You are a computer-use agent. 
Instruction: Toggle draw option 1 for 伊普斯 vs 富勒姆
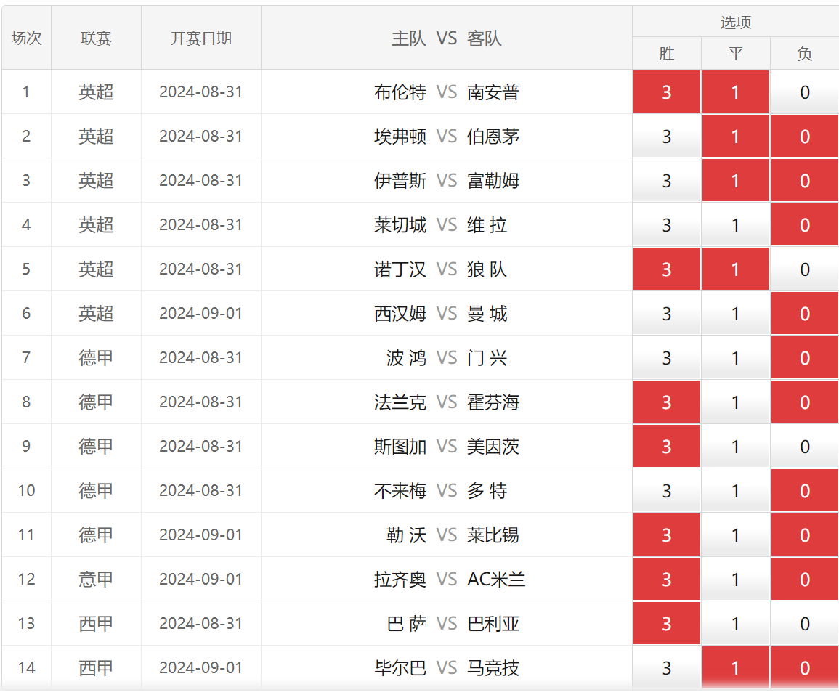tap(735, 180)
